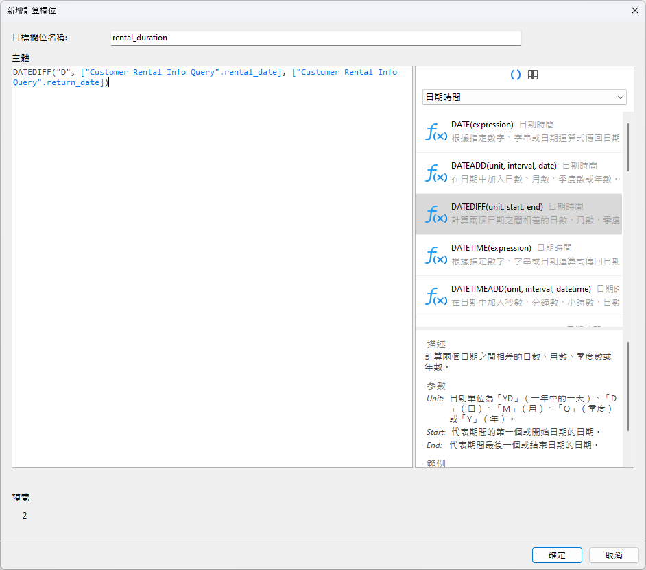The image size is (646, 570).
Task: Switch to the functions tab (parentheses icon)
Action: pyautogui.click(x=516, y=75)
